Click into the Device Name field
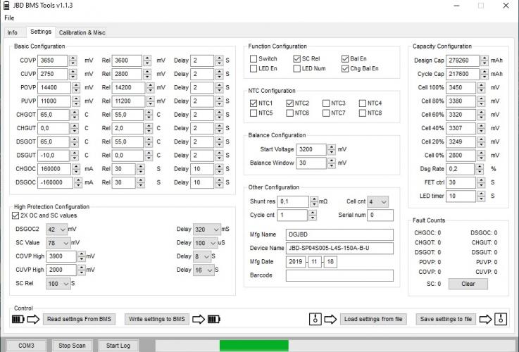 click(339, 248)
